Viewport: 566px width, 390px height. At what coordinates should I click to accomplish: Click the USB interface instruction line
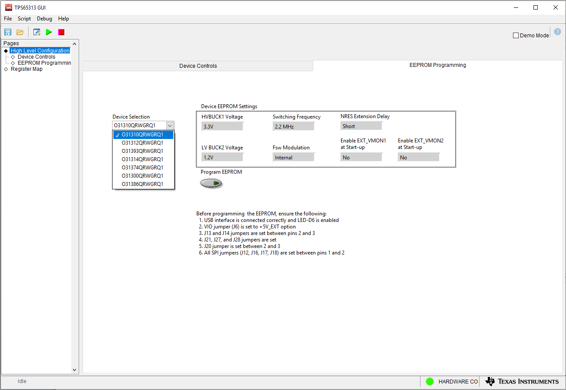point(269,220)
